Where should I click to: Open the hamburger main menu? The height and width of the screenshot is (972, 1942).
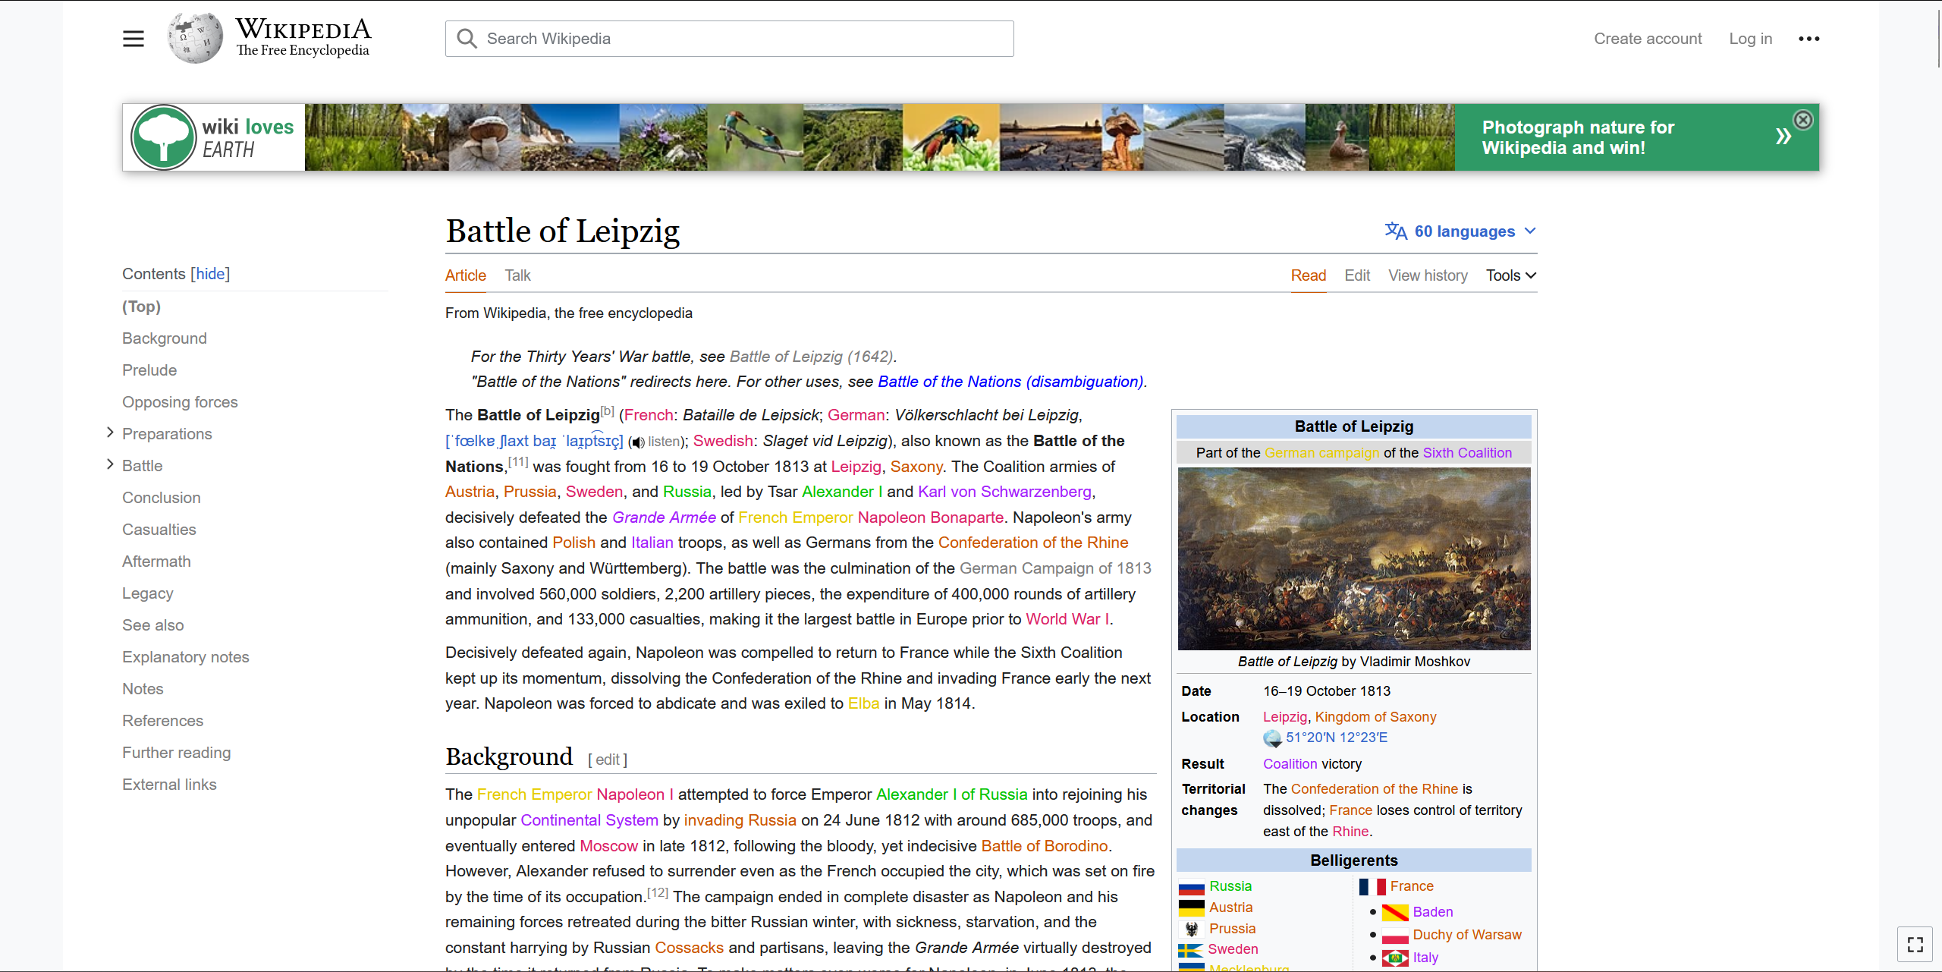click(133, 38)
